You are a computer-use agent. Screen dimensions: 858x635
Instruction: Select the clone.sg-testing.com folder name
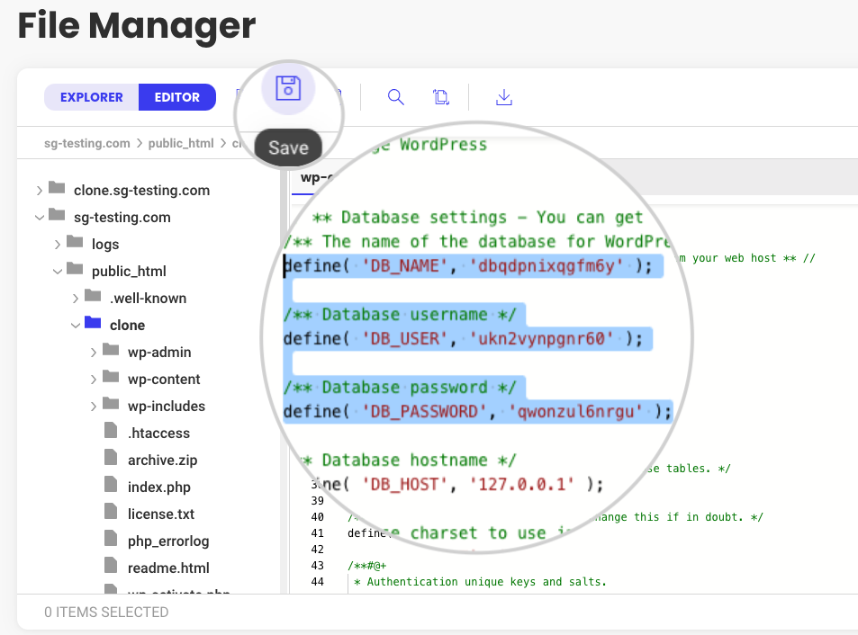tap(141, 190)
